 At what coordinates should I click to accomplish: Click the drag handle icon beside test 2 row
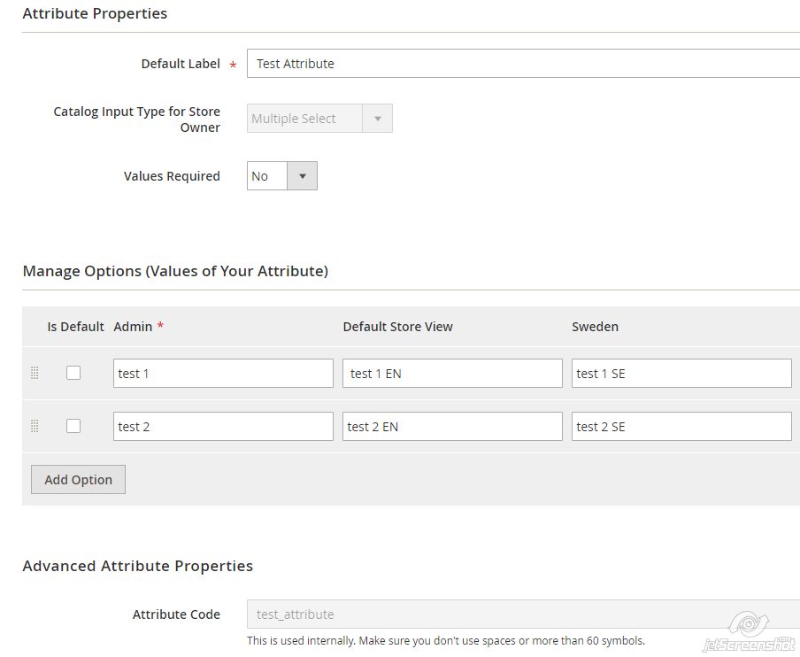[x=35, y=426]
